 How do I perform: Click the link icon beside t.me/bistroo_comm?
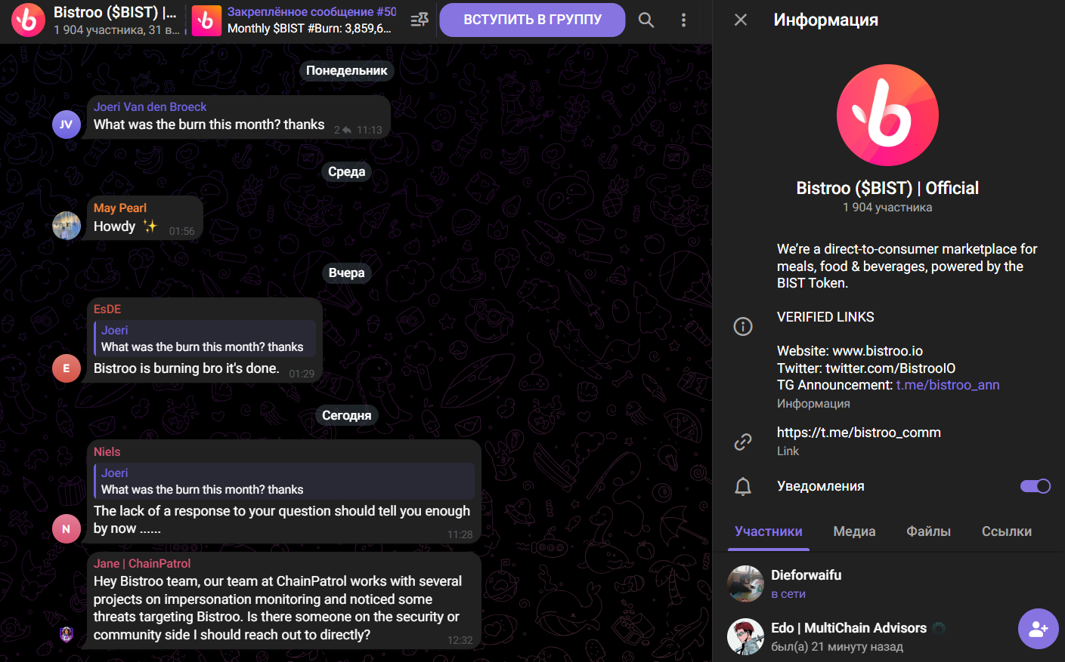743,442
